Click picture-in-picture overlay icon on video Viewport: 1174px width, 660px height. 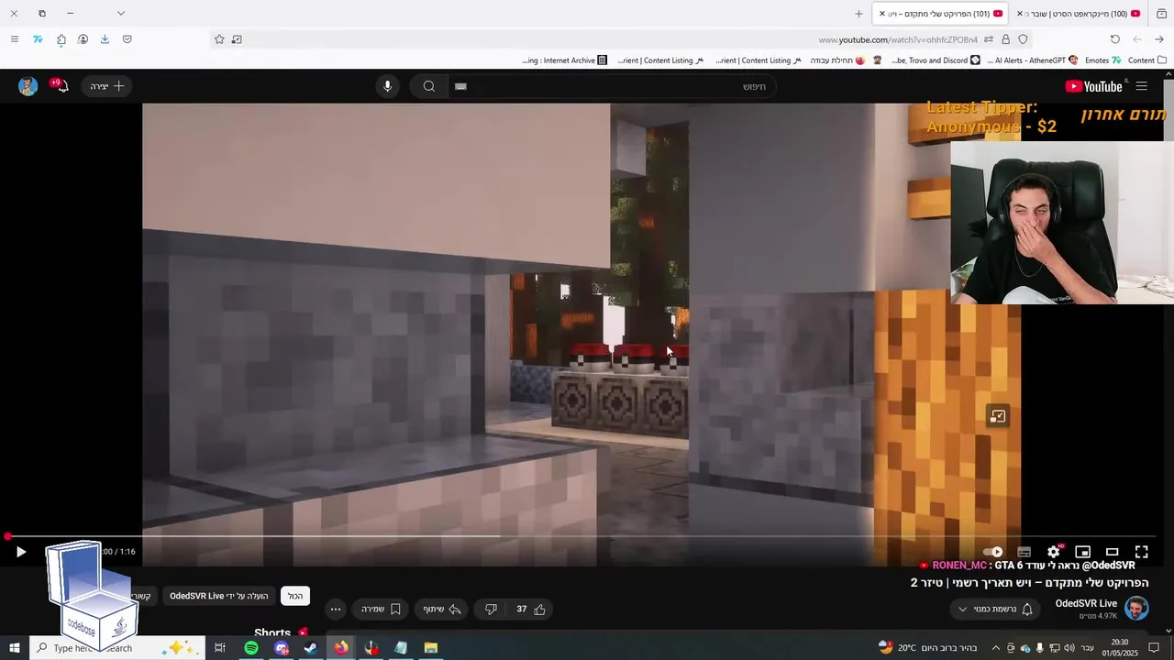(x=997, y=416)
